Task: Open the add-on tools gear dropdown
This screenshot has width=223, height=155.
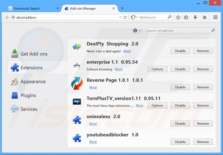Action: coord(137,30)
